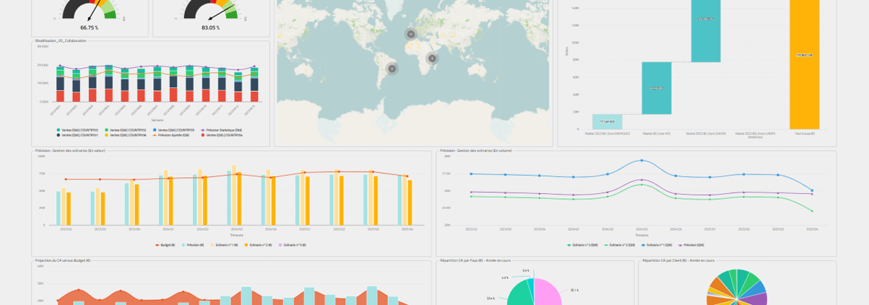Viewport: 869px width, 305px height.
Task: Toggle Prévision (€) legend item
Action: coord(193,245)
